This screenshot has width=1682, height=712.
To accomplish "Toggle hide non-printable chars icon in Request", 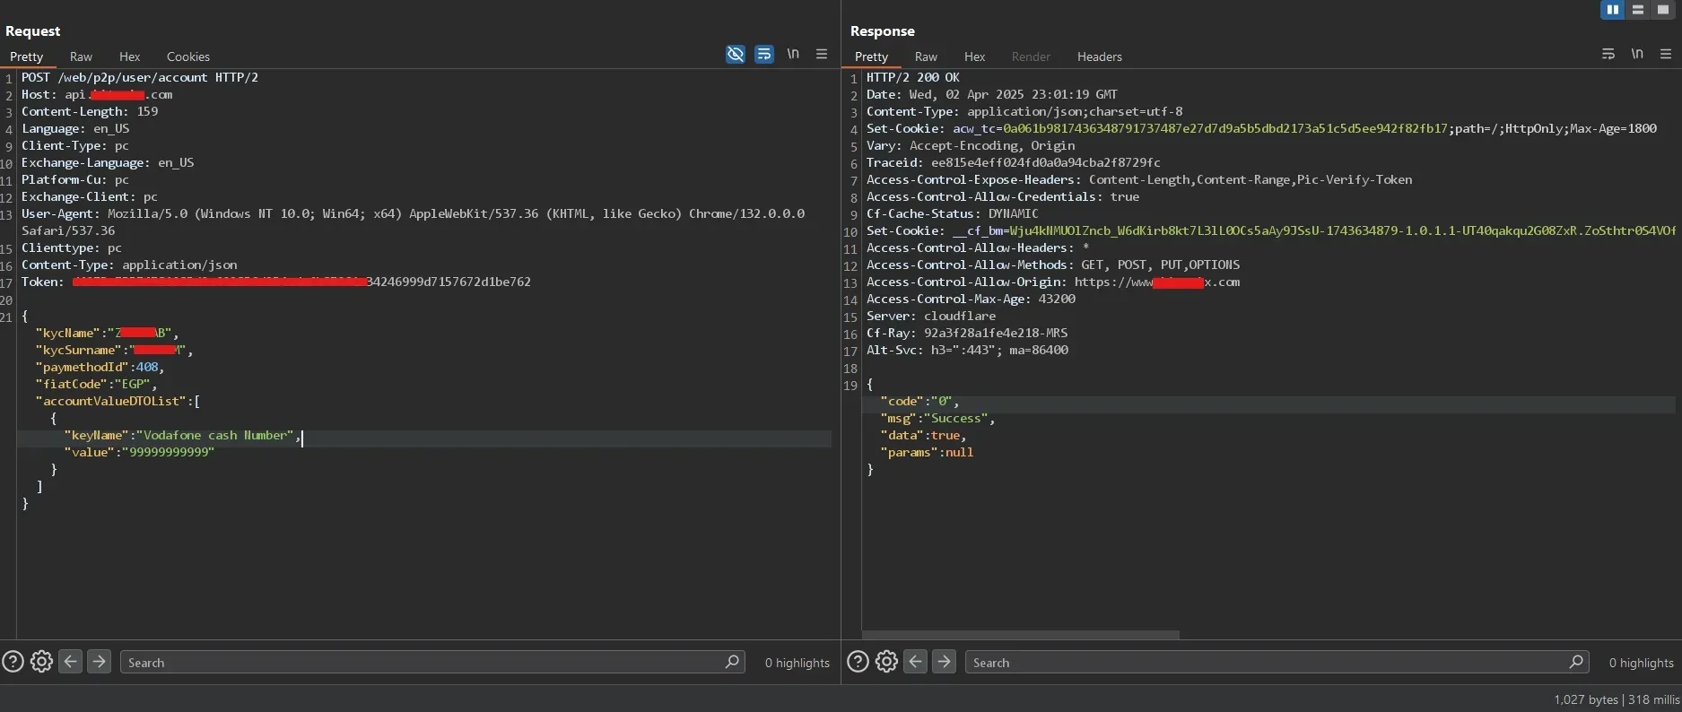I will 736,55.
